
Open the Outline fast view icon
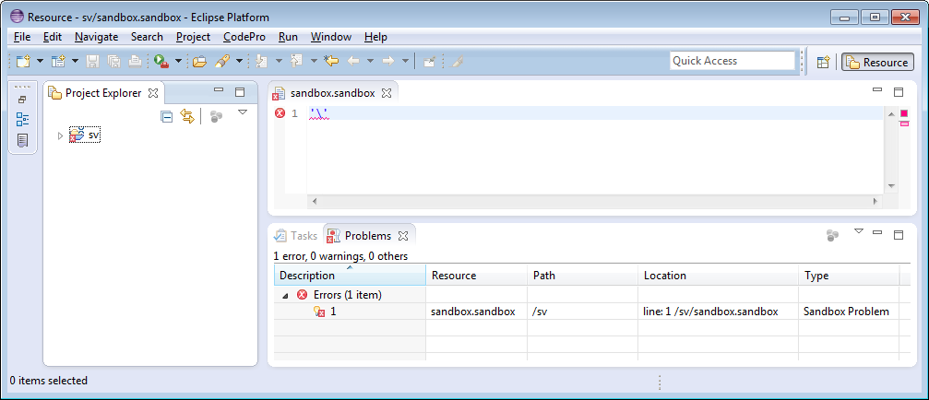coord(22,120)
